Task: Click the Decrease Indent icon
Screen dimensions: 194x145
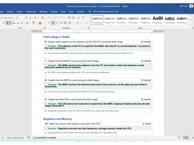Action: coord(69,18)
